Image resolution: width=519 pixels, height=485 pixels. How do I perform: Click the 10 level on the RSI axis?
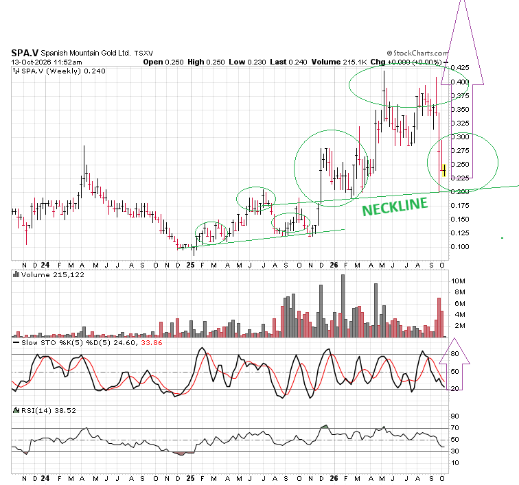[x=454, y=462]
